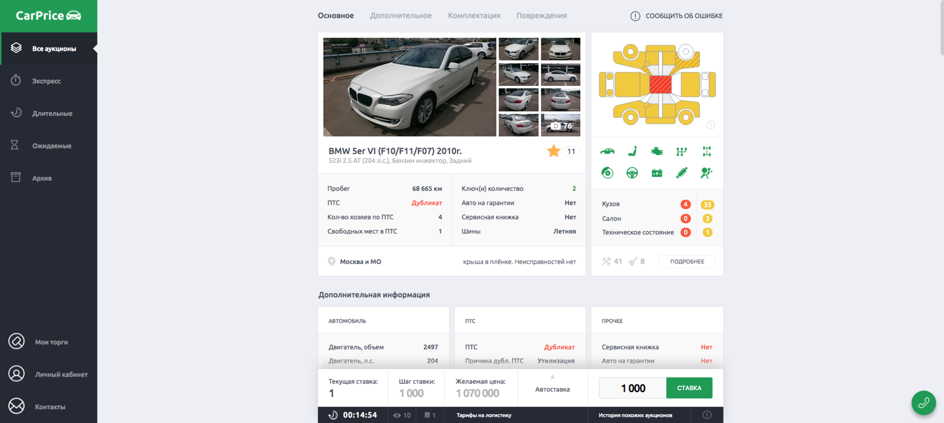Viewport: 944px width, 423px height.
Task: Click the green phone call button
Action: pos(923,403)
